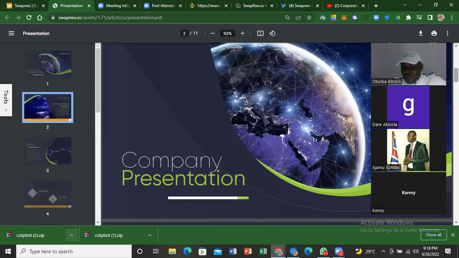Select Ajamu Sunday video tile
Screen dimensions: 459x258
409,150
